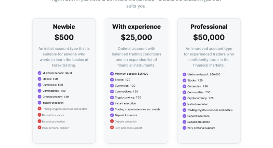Click Professional Cryptocurrency 1:20 feature text

201,98
